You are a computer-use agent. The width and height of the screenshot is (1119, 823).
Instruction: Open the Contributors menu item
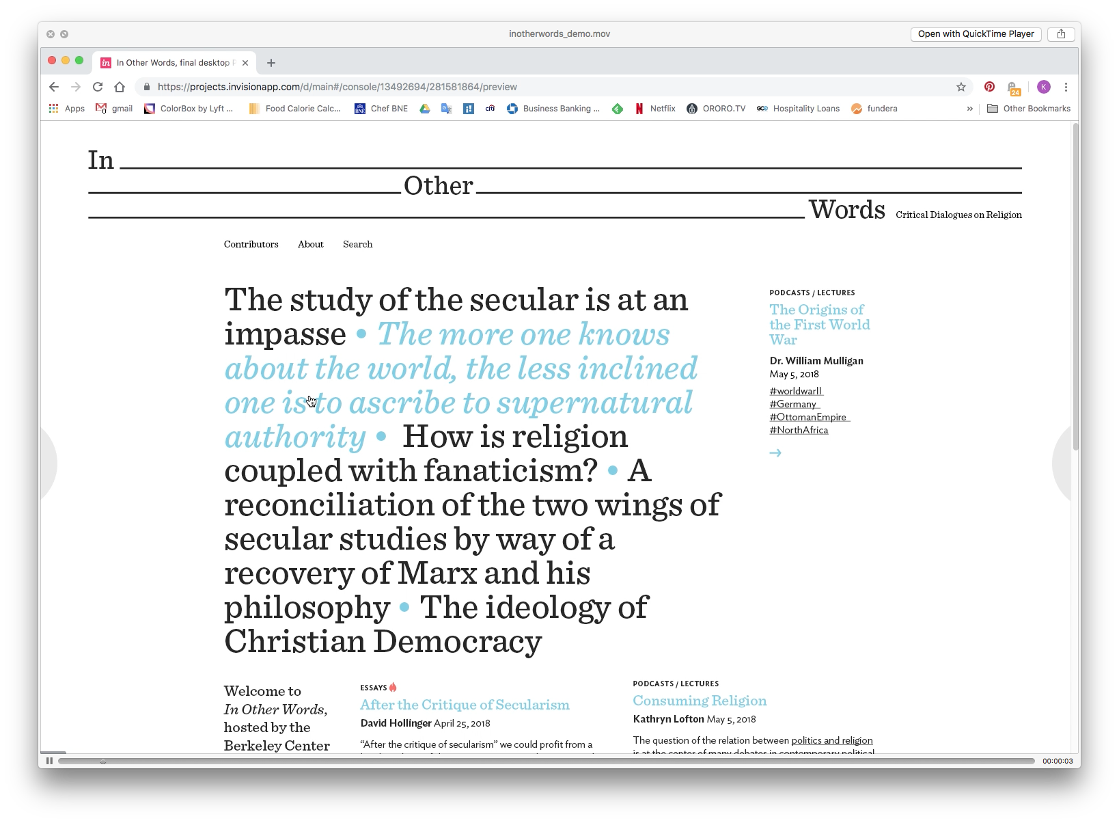[251, 244]
